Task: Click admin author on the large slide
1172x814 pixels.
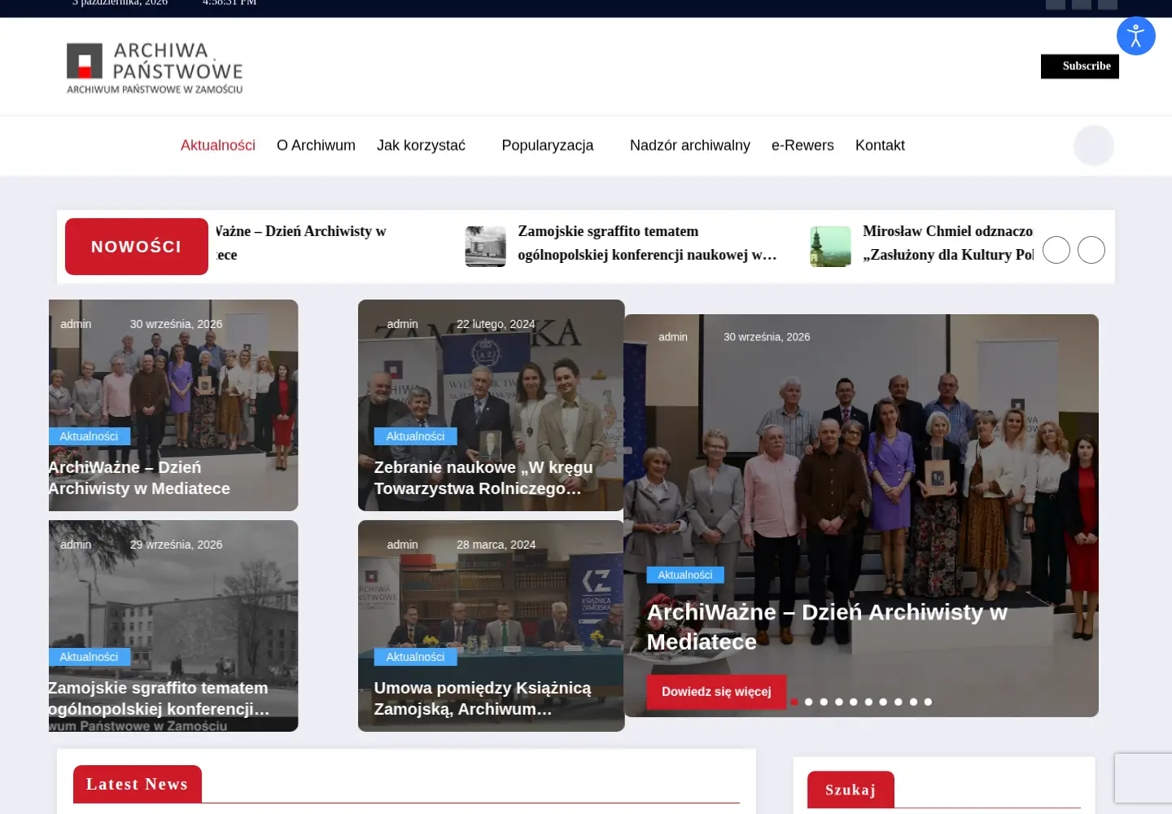Action: (x=673, y=337)
